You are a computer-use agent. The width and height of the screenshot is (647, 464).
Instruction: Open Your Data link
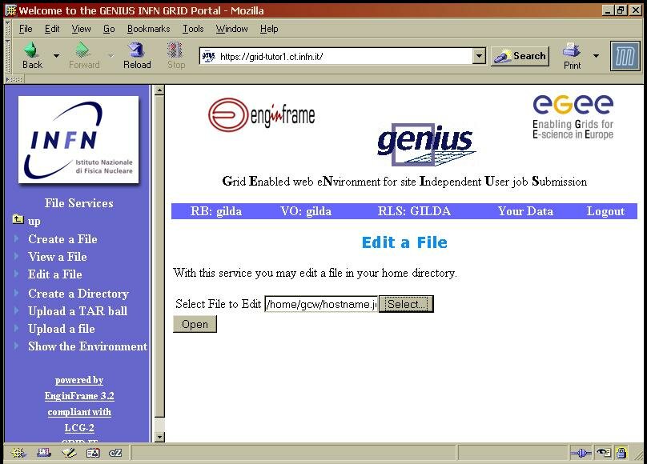tap(525, 211)
